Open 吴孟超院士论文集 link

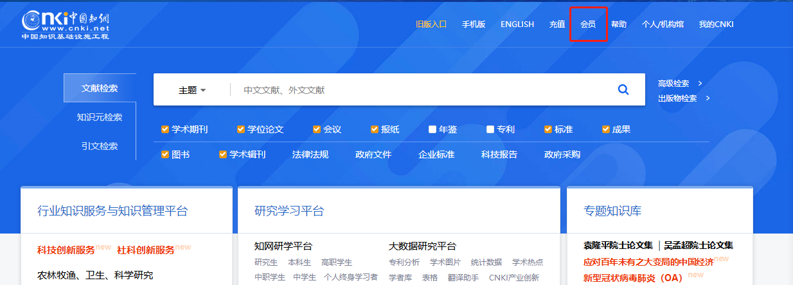point(699,245)
